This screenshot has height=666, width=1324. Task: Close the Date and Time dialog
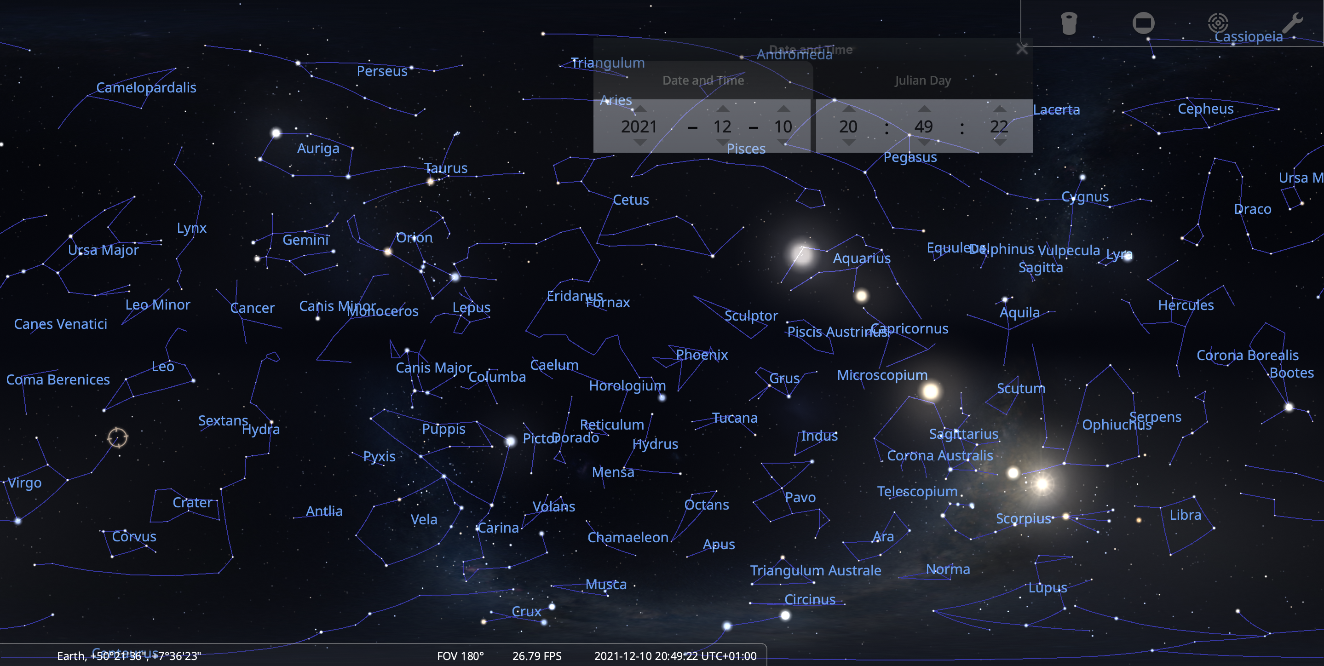tap(1022, 49)
